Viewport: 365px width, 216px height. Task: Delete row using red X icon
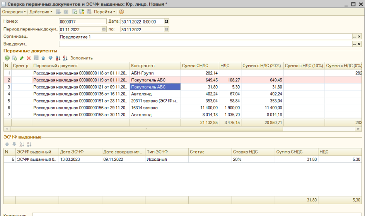pos(29,58)
